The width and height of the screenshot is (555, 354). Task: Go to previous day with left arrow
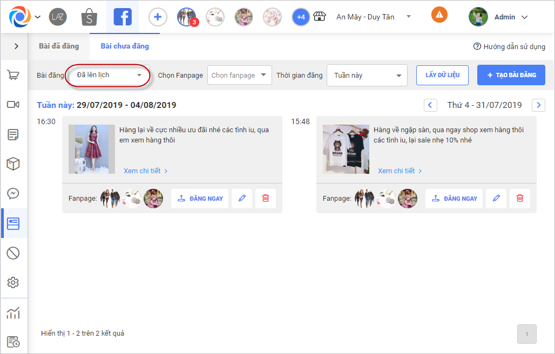click(430, 105)
